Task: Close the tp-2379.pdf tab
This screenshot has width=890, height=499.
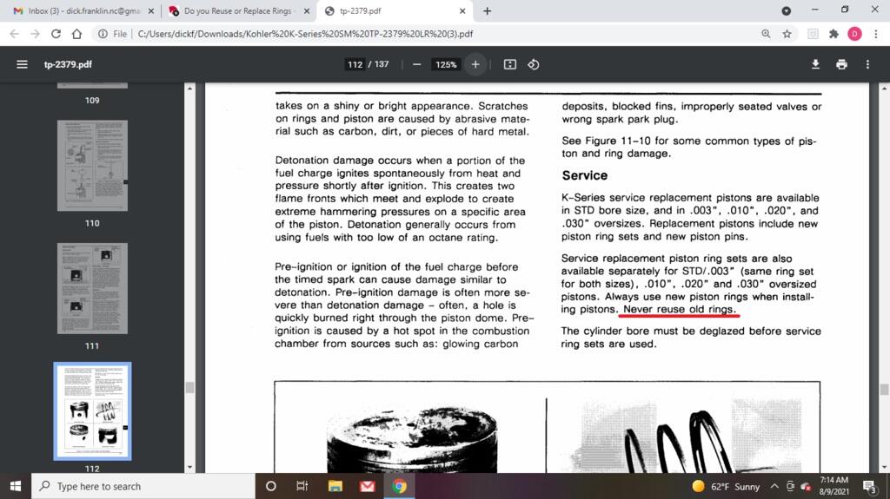Action: [x=462, y=10]
